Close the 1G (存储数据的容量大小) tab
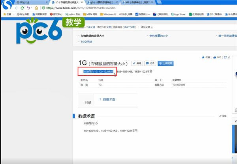Image resolution: width=237 pixels, height=164 pixels. (x=82, y=2)
